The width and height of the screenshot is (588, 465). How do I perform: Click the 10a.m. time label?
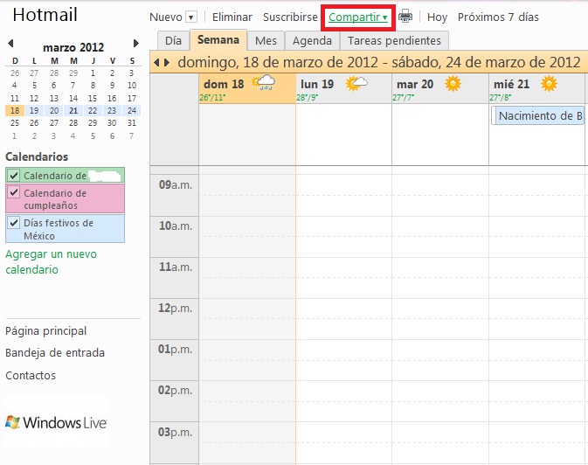click(x=175, y=226)
